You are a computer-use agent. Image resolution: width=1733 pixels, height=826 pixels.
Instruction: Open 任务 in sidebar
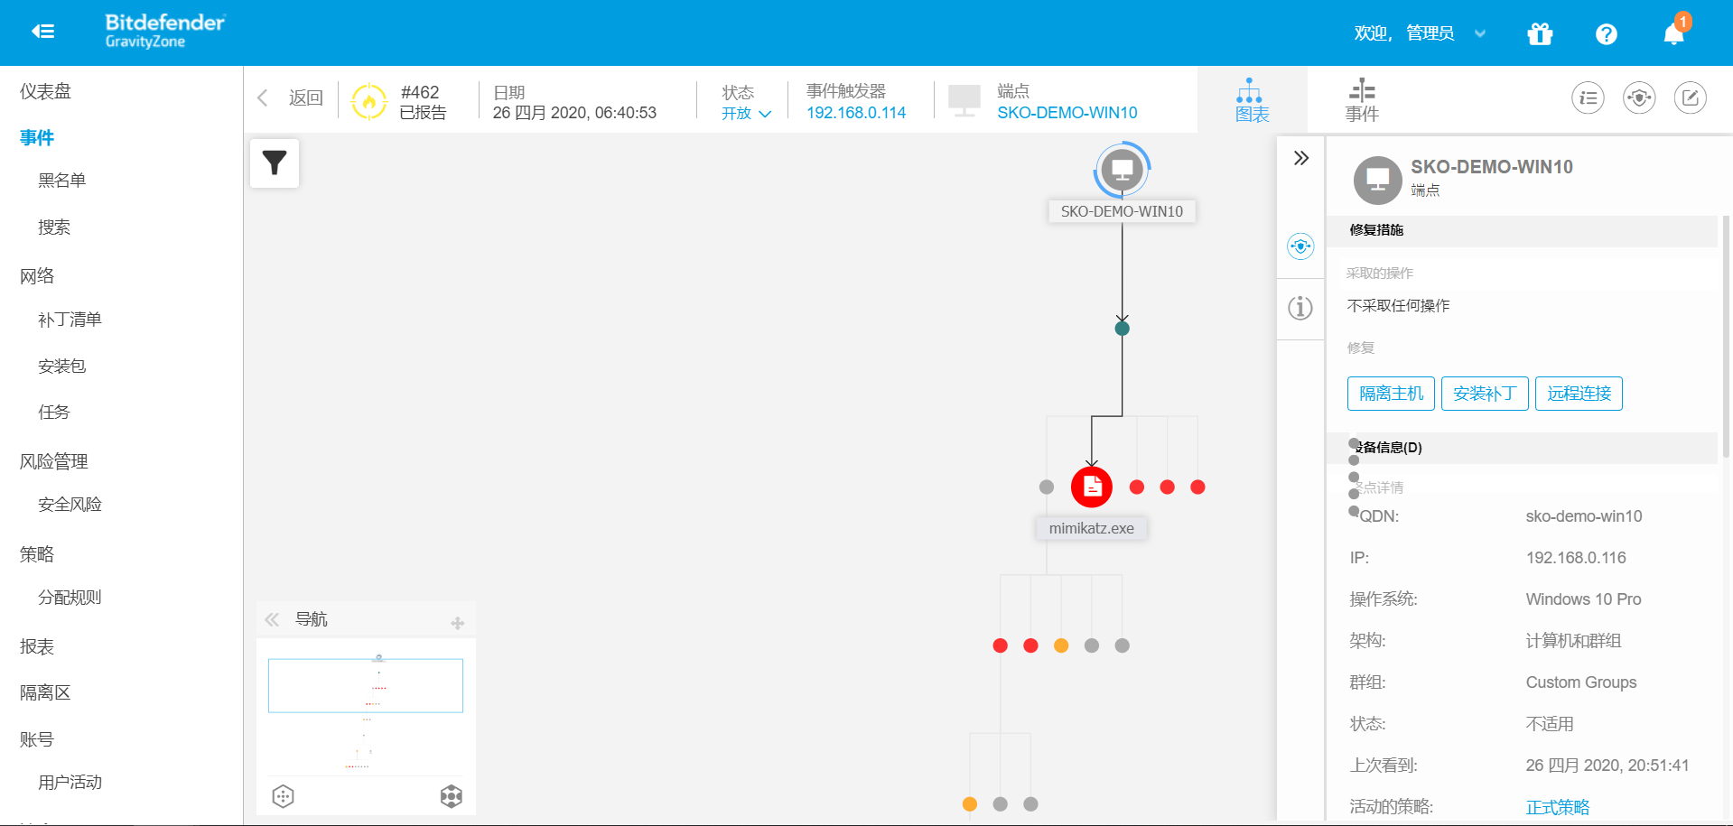pos(54,413)
